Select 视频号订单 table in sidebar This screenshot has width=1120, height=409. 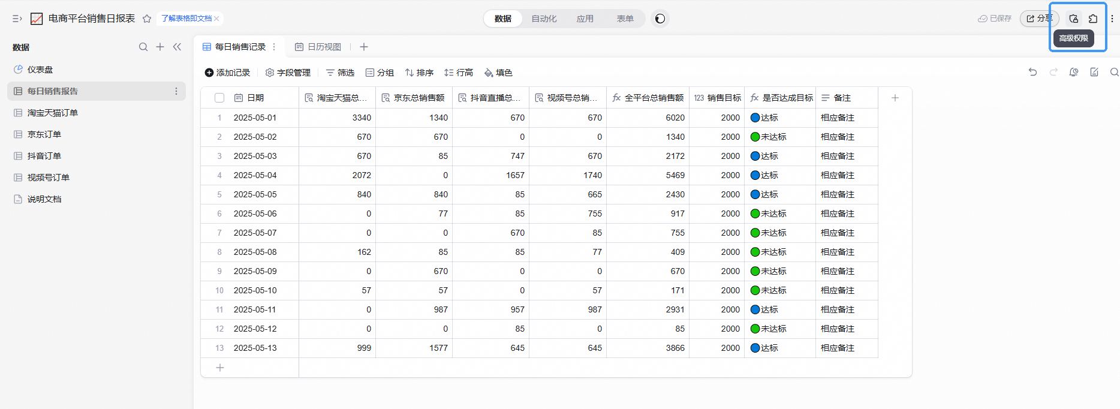coord(96,178)
